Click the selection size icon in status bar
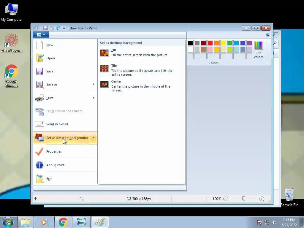This screenshot has height=228, width=304. click(83, 199)
